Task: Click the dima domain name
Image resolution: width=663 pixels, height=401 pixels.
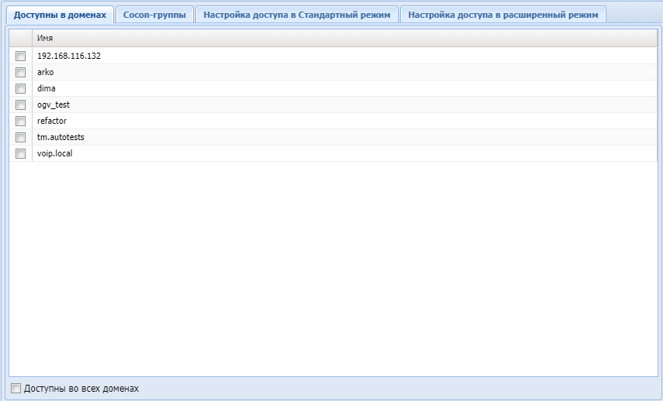Action: pyautogui.click(x=46, y=88)
